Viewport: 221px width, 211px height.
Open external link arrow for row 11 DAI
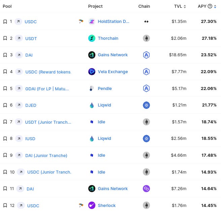pos(20,188)
